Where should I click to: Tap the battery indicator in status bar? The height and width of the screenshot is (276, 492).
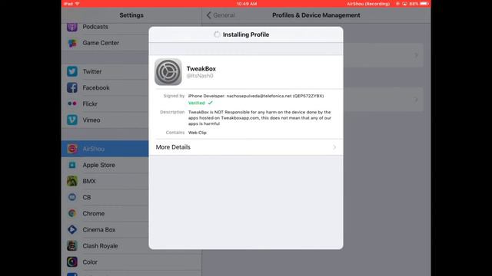click(424, 4)
